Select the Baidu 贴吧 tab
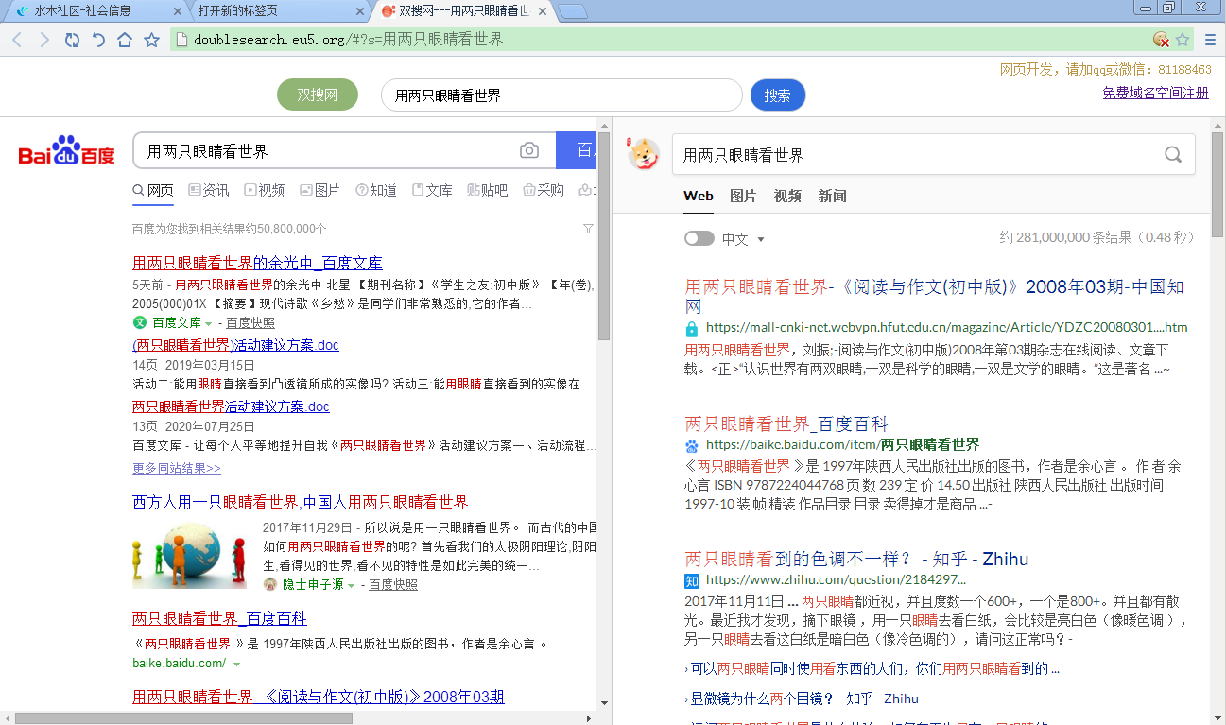This screenshot has height=725, width=1226. (488, 190)
